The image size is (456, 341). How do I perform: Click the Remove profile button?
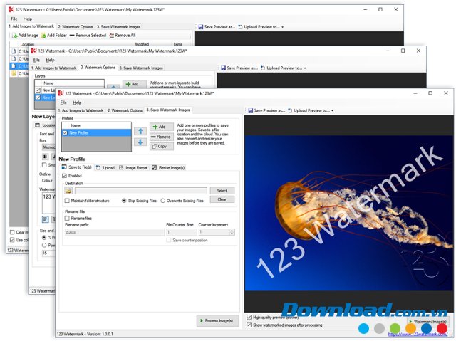click(x=162, y=137)
